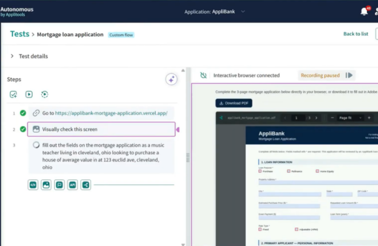Check the Refinance loan purpose box

[x=288, y=171]
